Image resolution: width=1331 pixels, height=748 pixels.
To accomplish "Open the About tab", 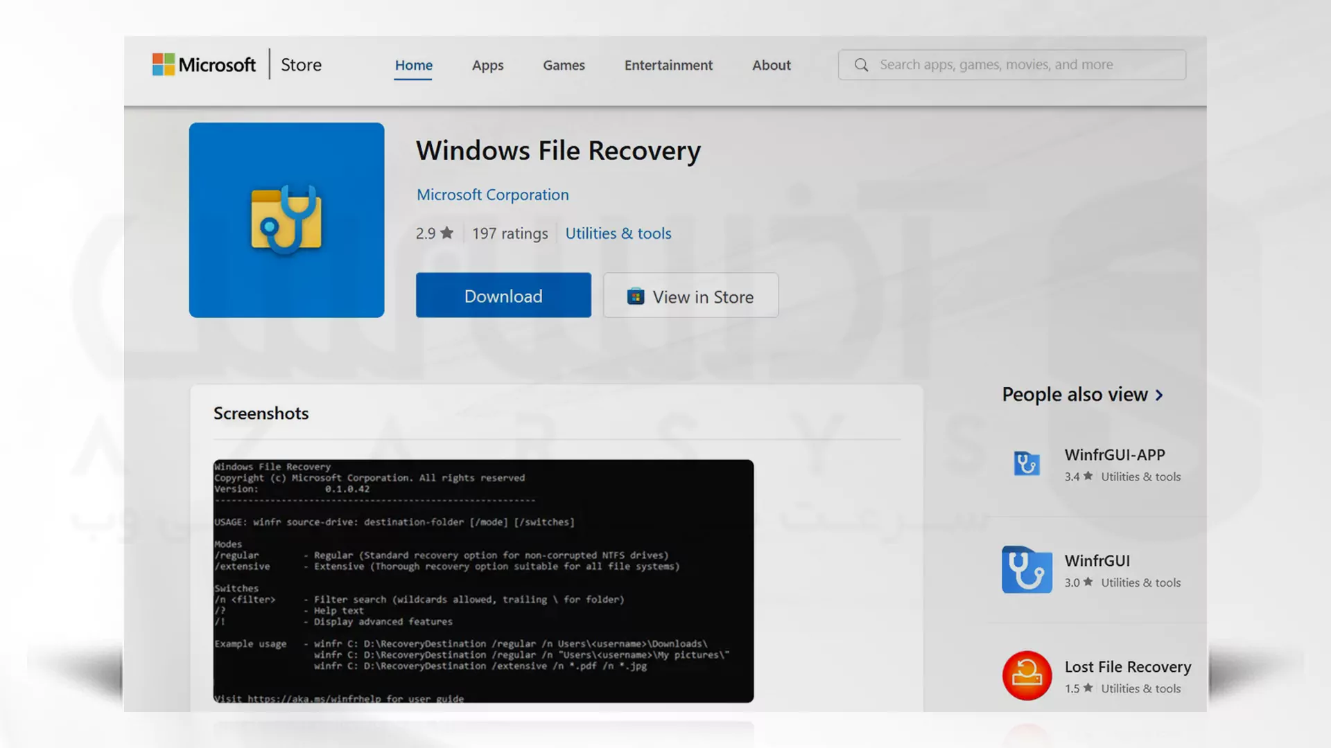I will [772, 65].
